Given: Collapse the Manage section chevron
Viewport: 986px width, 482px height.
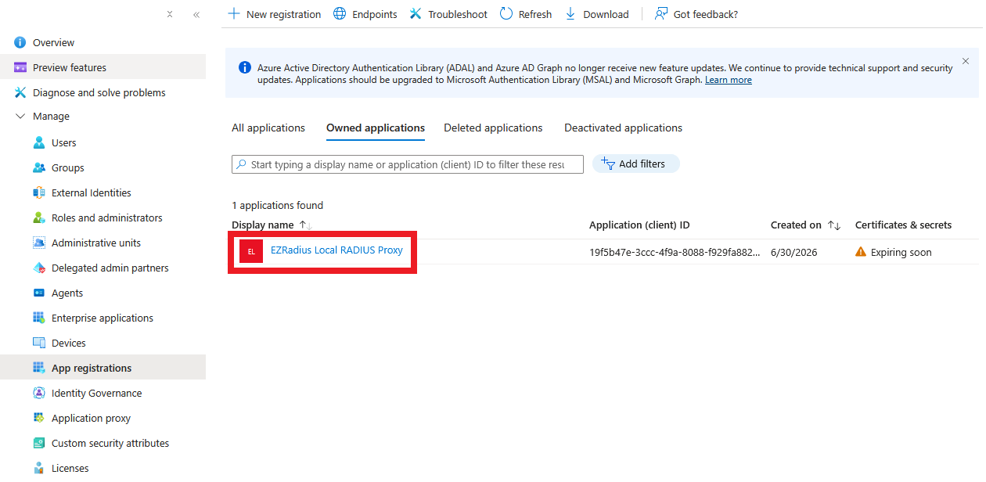Looking at the screenshot, I should click(x=20, y=116).
